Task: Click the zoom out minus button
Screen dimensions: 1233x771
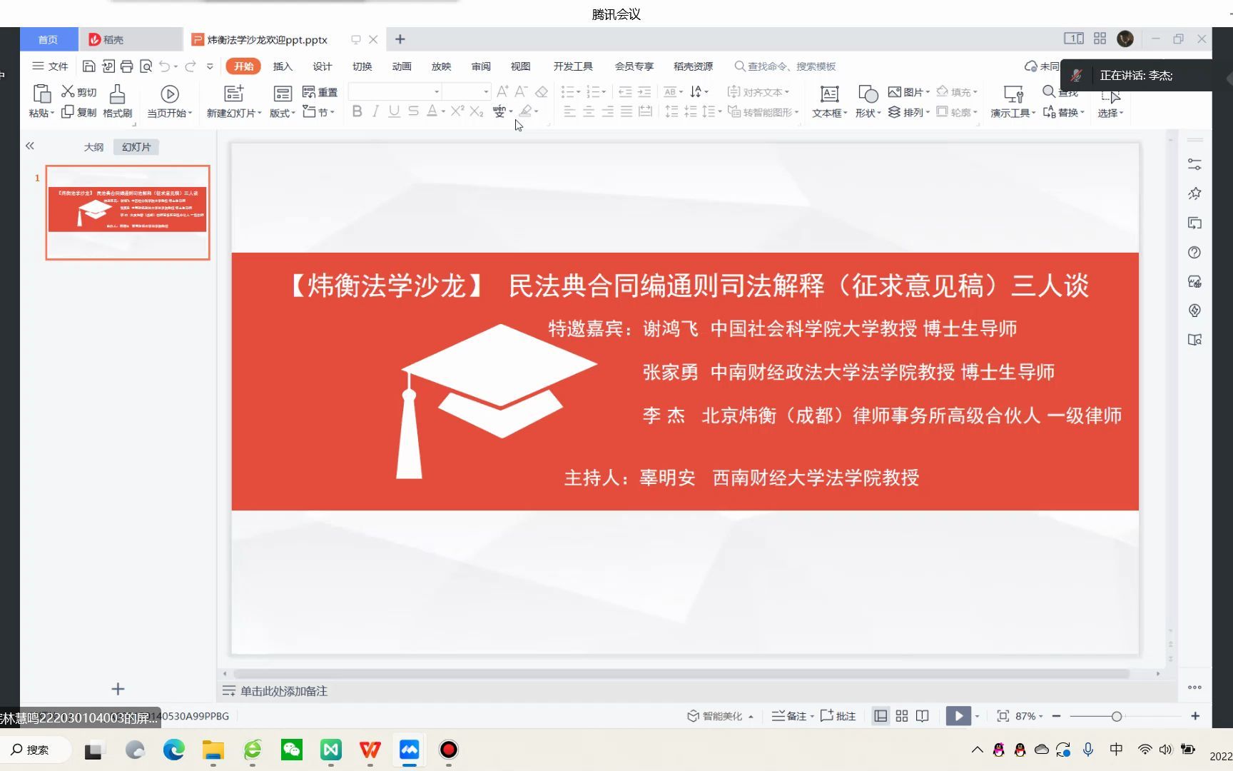Action: [x=1057, y=716]
